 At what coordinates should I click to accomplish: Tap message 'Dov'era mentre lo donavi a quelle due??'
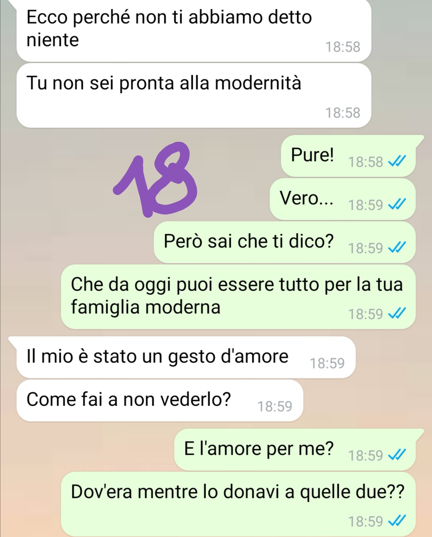[x=238, y=504]
